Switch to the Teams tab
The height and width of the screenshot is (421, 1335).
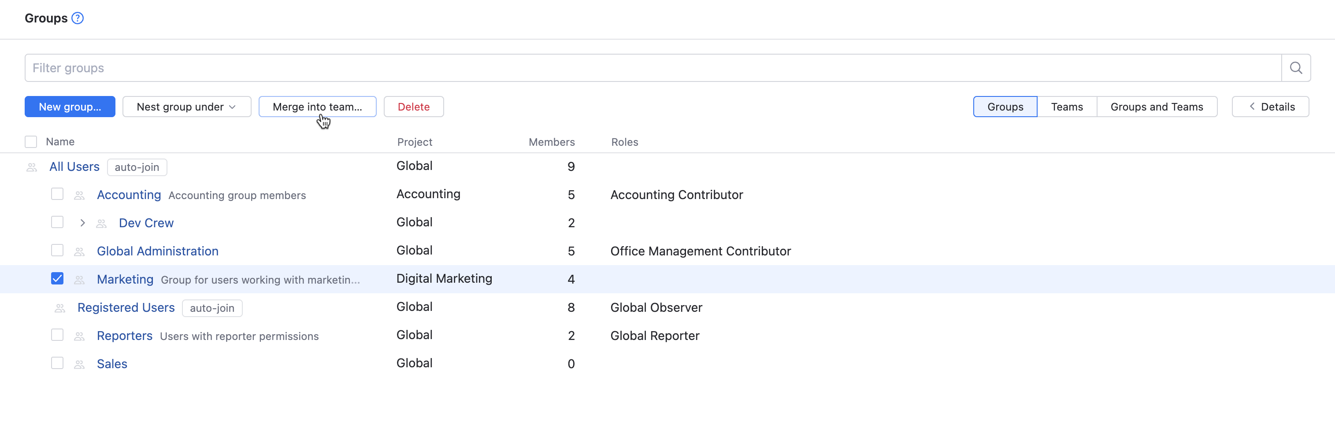tap(1067, 107)
